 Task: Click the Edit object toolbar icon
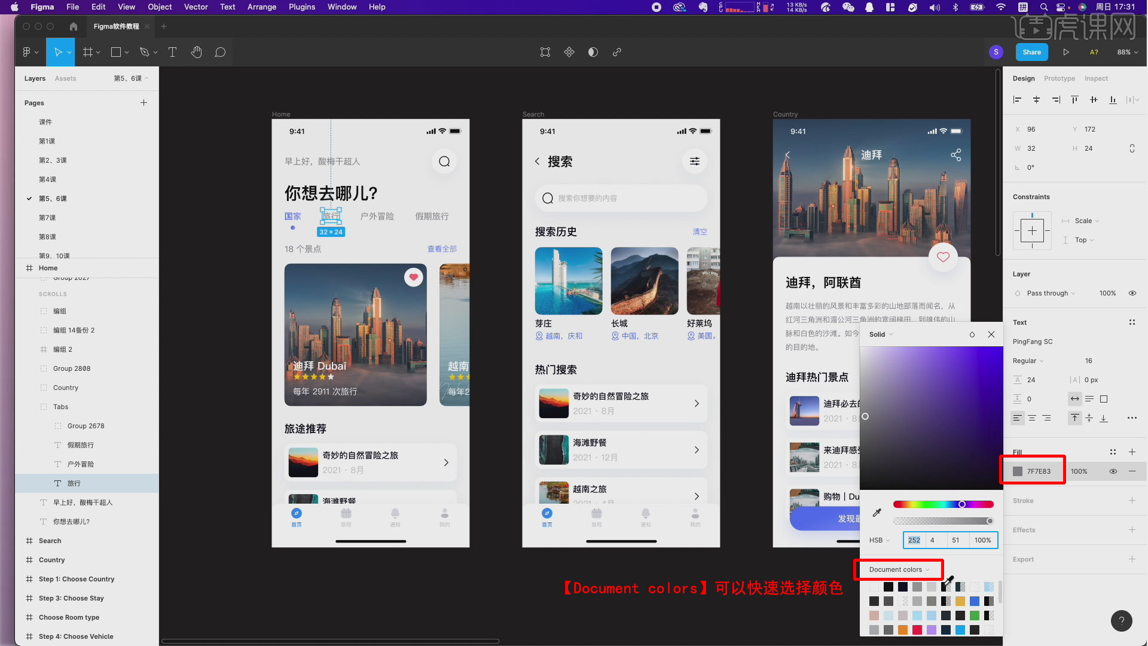545,52
